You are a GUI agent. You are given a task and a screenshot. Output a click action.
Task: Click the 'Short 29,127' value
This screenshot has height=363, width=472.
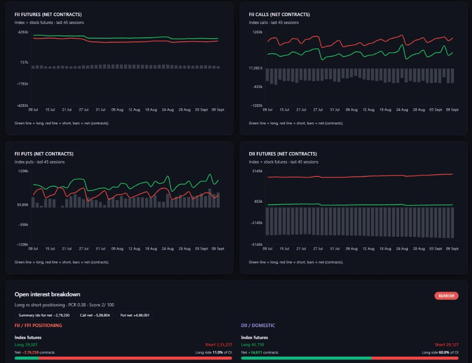(447, 345)
